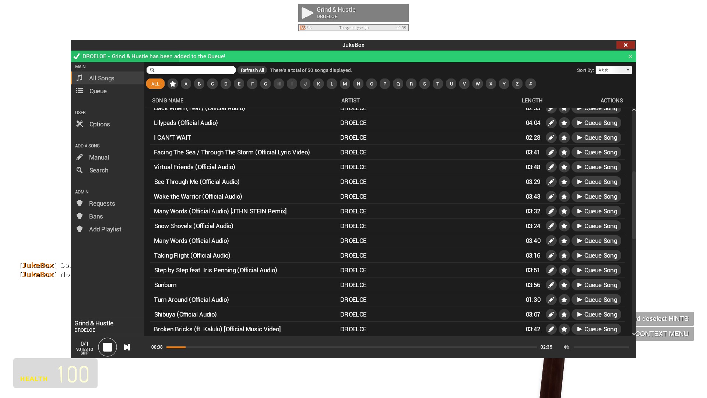The image size is (707, 398).
Task: Select the ALL letter filter
Action: (155, 84)
